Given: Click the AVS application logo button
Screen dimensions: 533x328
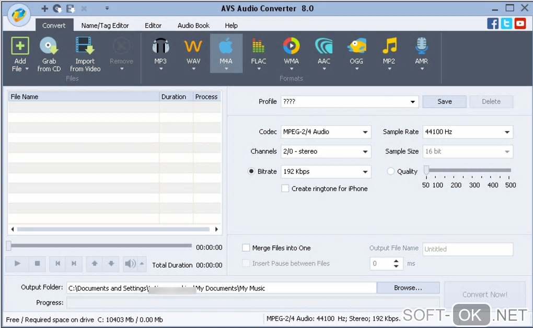Looking at the screenshot, I should pyautogui.click(x=19, y=15).
